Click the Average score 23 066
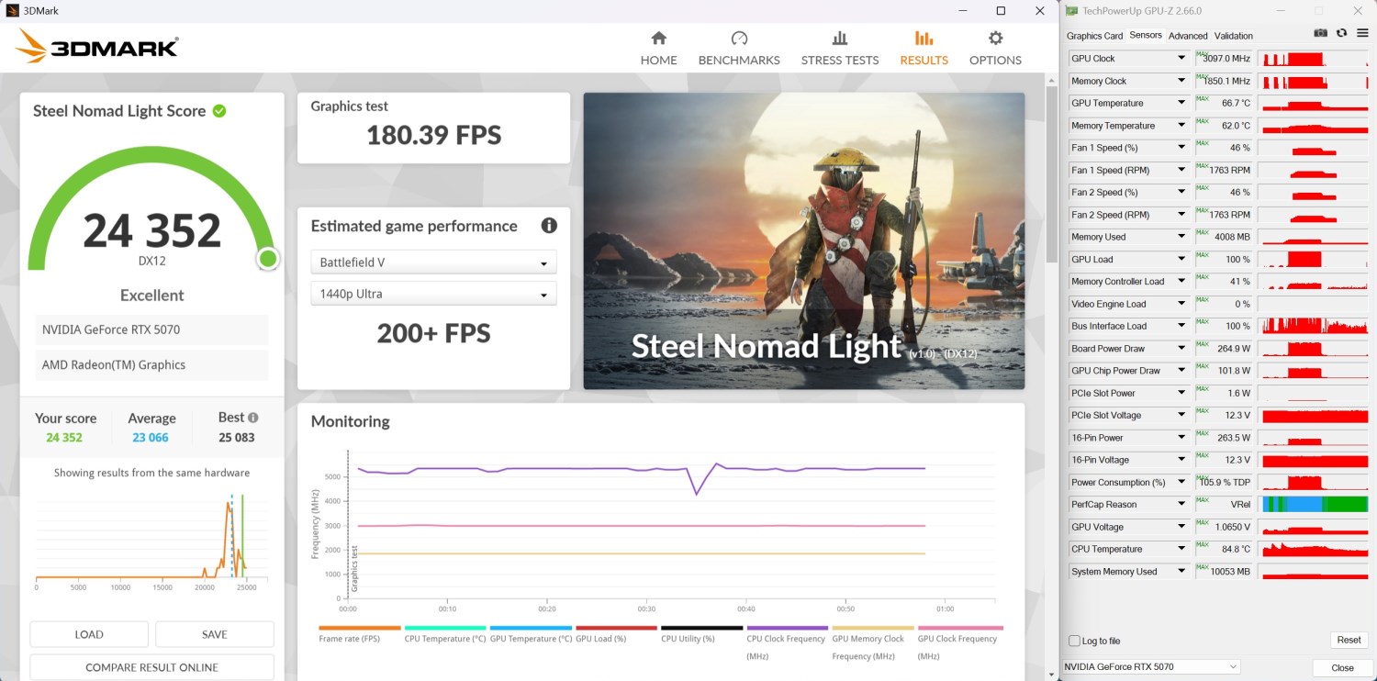Screen dimensions: 1377x681 [x=151, y=438]
